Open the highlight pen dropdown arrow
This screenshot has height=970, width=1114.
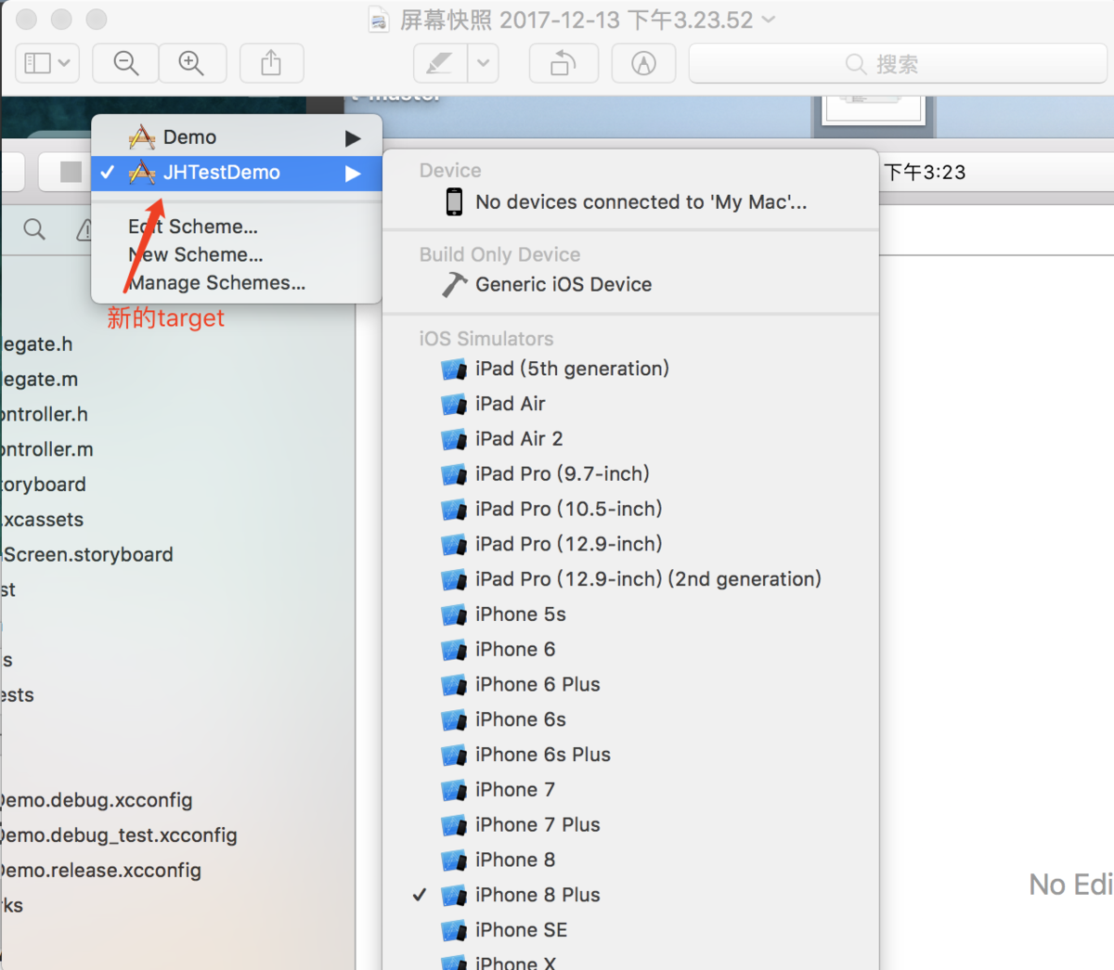(483, 63)
